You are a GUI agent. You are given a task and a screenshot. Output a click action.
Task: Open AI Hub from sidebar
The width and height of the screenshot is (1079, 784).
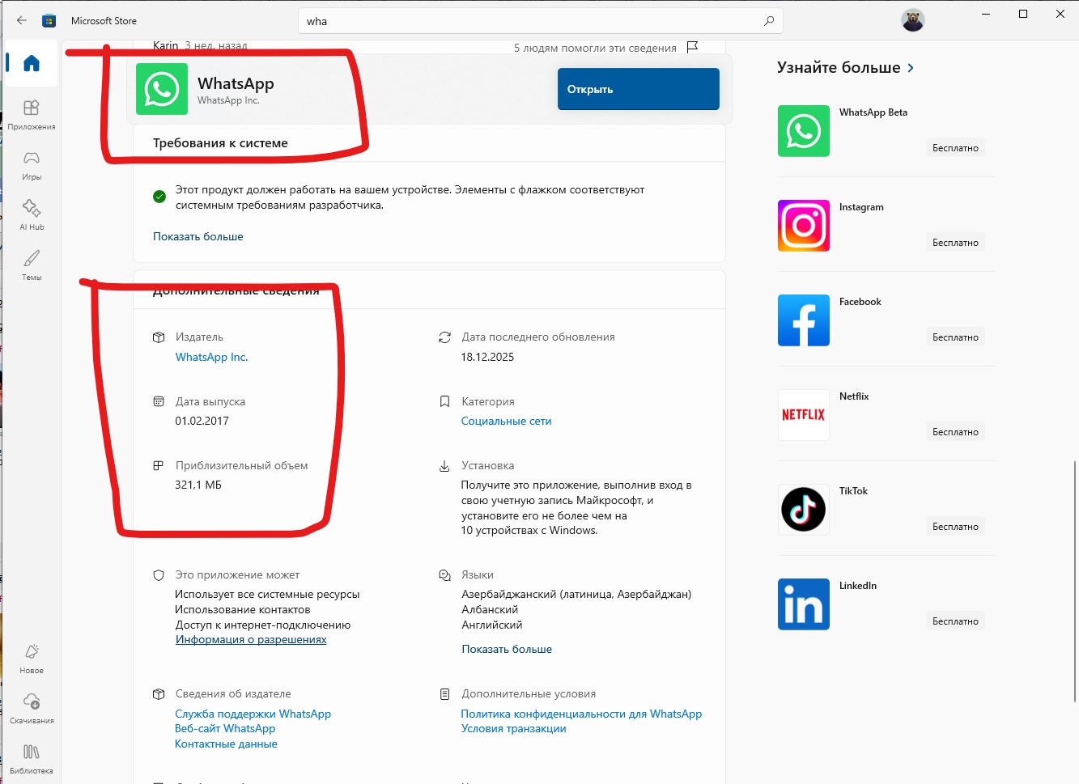tap(32, 215)
